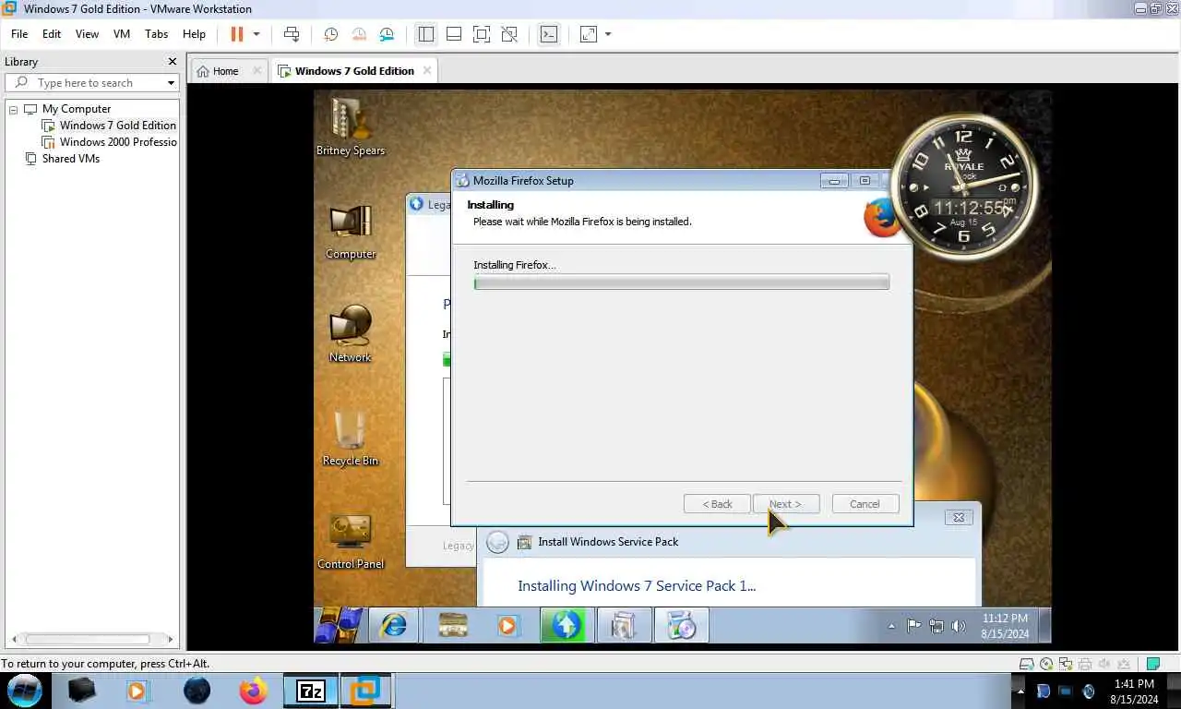The height and width of the screenshot is (709, 1181).
Task: Open Internet Explorer in the guest taskbar
Action: pyautogui.click(x=395, y=625)
